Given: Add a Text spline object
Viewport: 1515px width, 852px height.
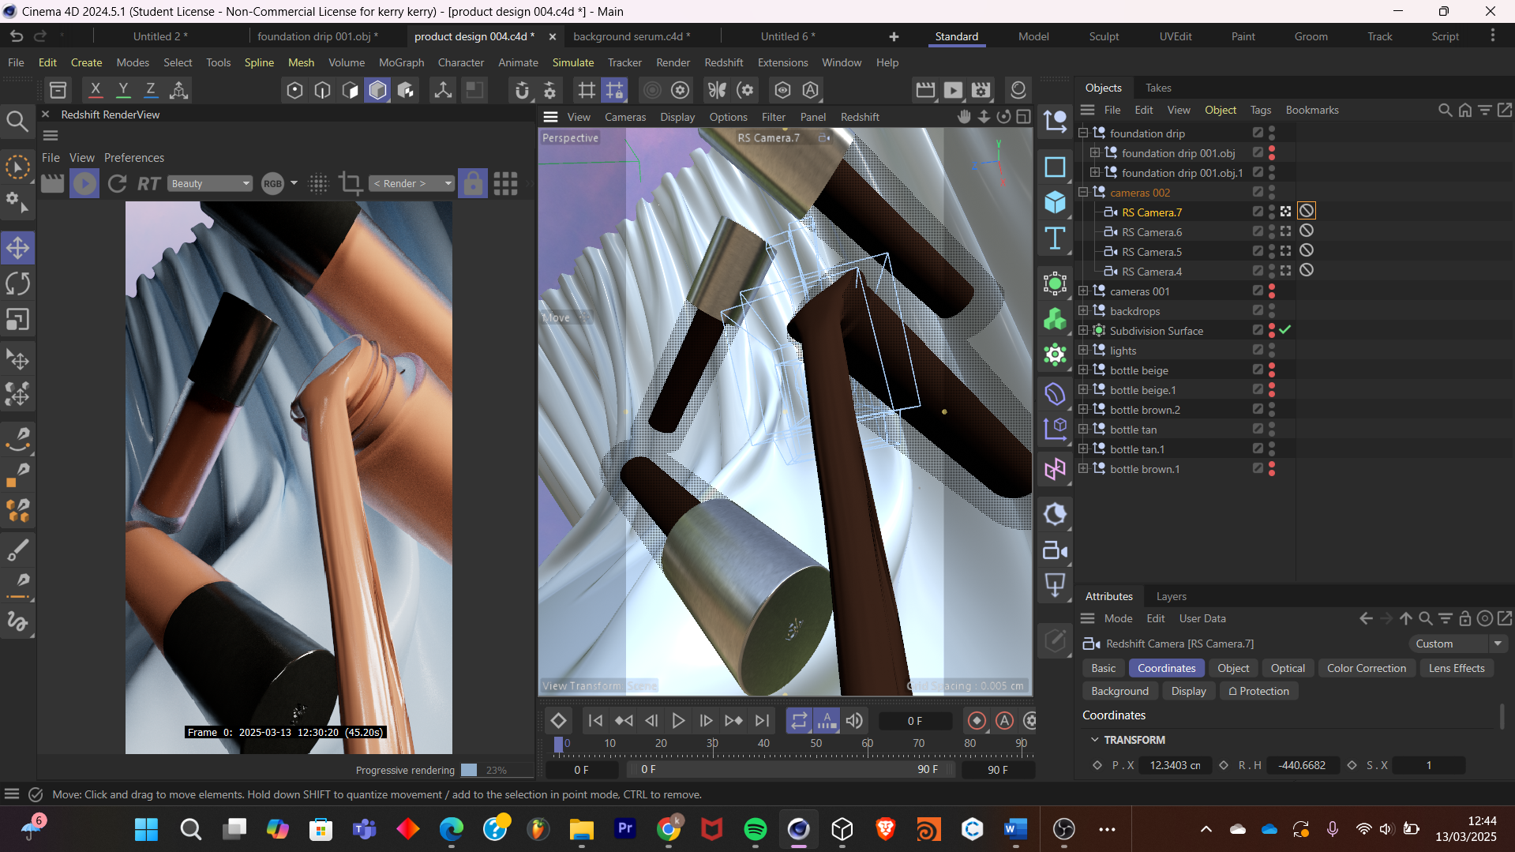Looking at the screenshot, I should [x=1055, y=238].
